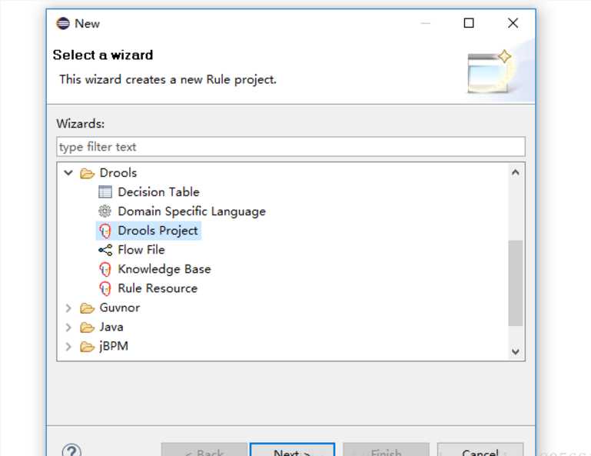Select the Knowledge Base wizard
591x456 pixels.
[x=164, y=269]
